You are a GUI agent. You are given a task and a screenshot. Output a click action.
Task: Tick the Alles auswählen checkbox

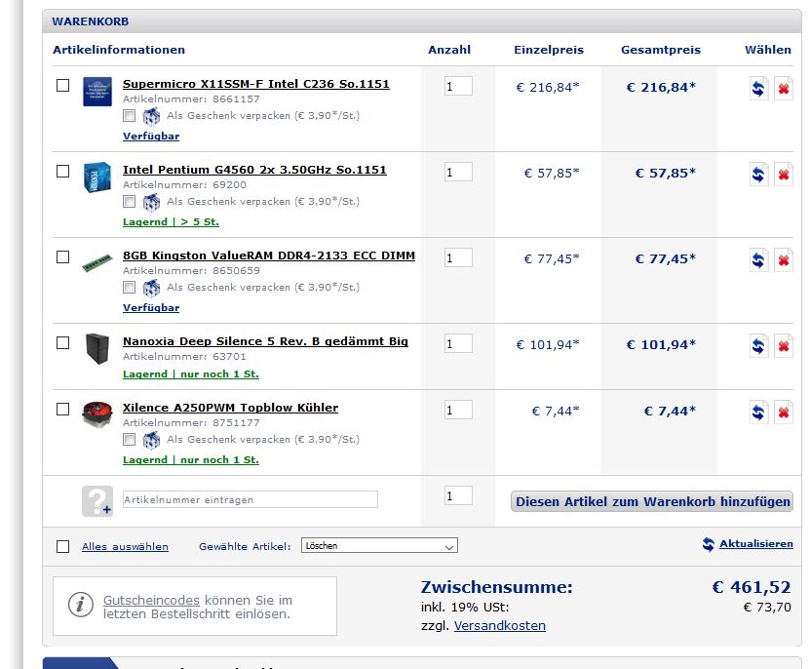point(62,546)
